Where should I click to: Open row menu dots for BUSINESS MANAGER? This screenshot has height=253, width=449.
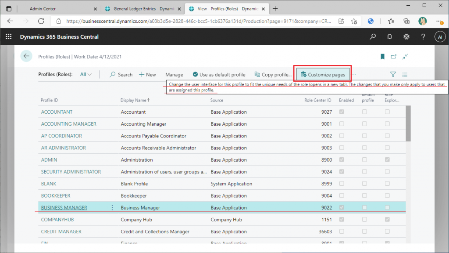pos(112,207)
